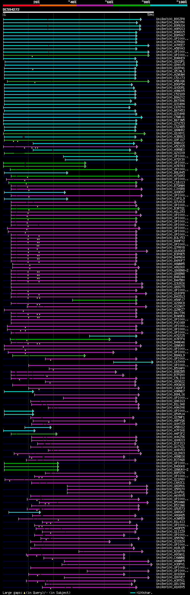The width and height of the screenshot is (190, 595).
Task: Click the Large gaps legend text
Action: click(x=37, y=593)
